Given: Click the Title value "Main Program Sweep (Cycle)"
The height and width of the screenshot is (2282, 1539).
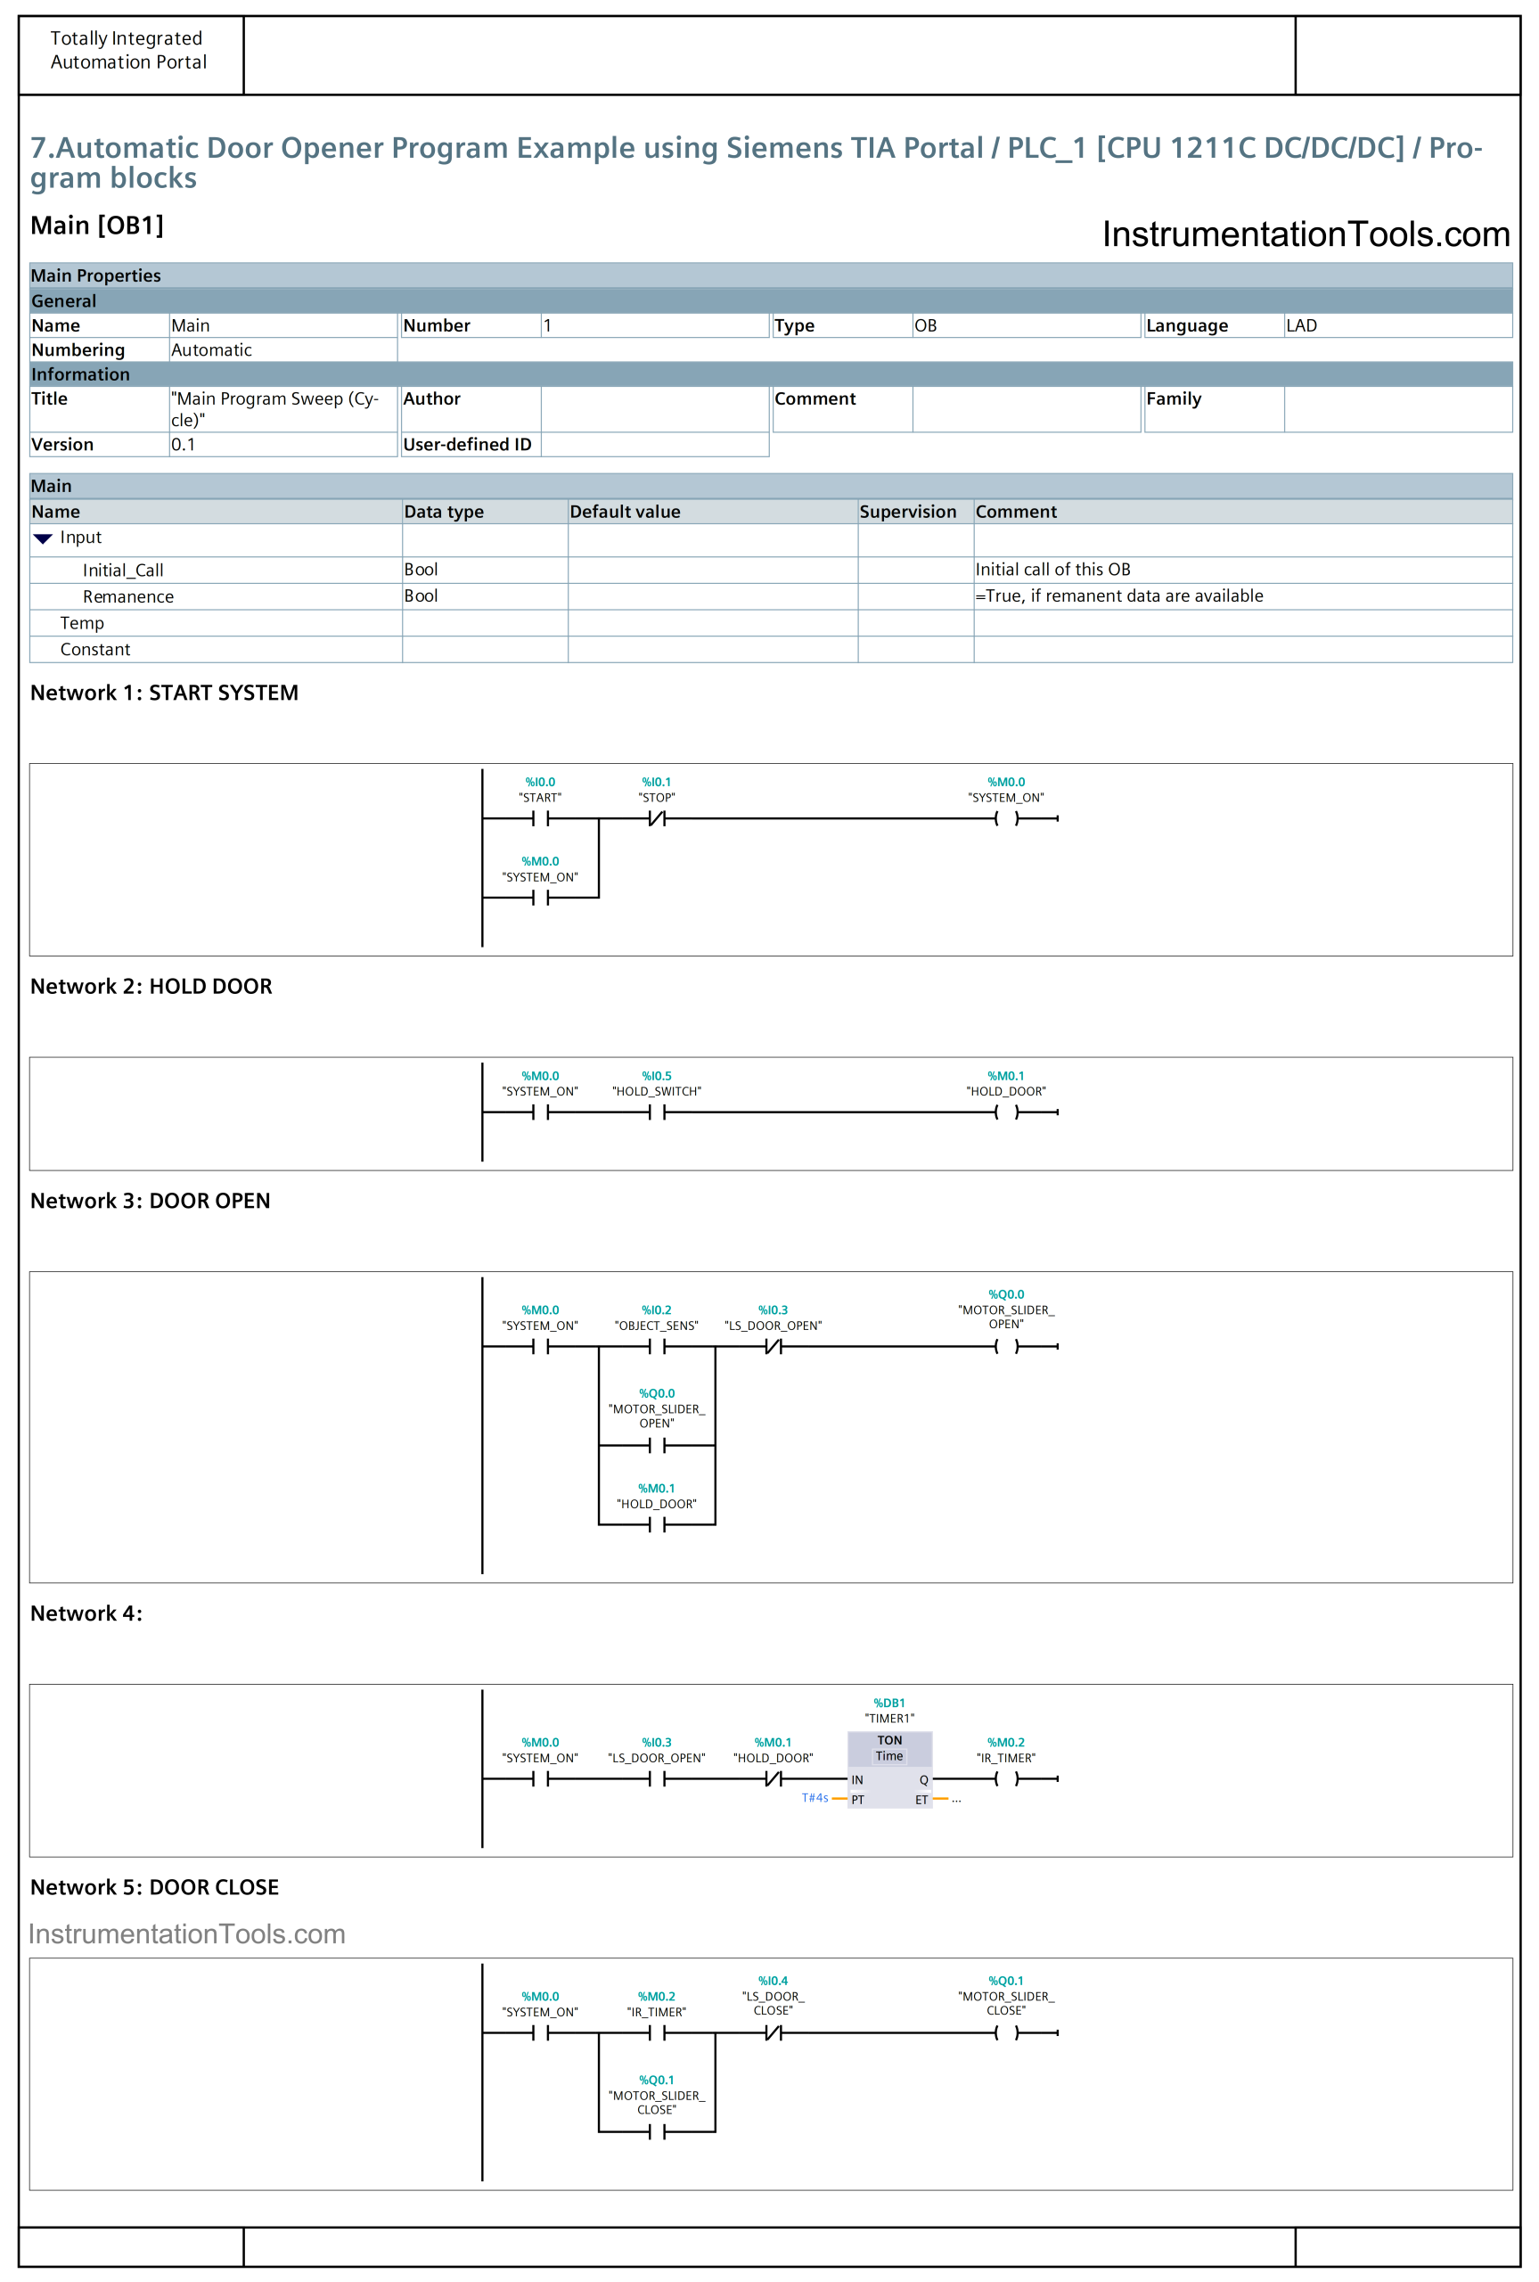Looking at the screenshot, I should (x=274, y=409).
